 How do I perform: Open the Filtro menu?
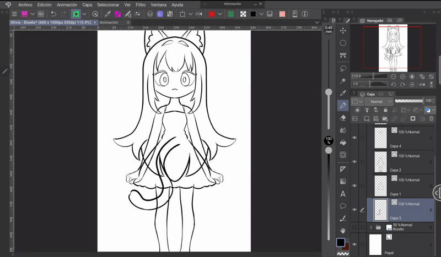point(140,4)
